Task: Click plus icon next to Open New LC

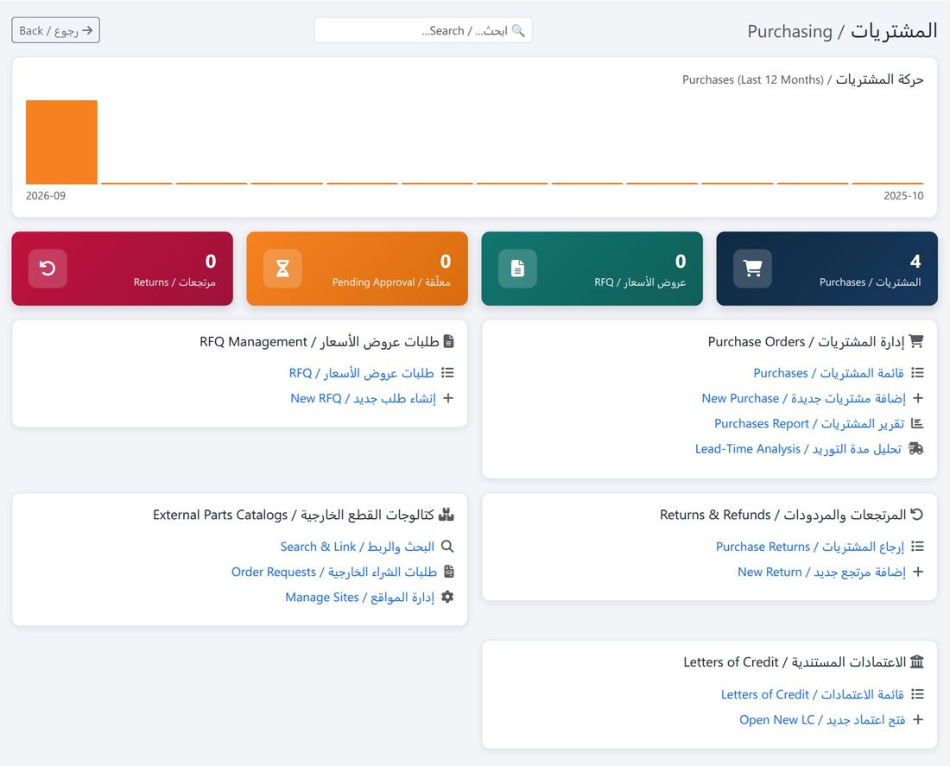Action: point(918,719)
